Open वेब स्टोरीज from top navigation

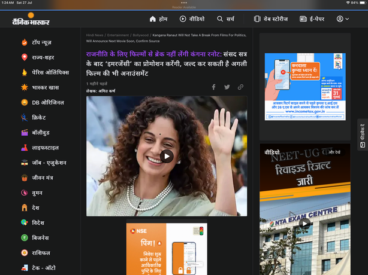pyautogui.click(x=270, y=19)
